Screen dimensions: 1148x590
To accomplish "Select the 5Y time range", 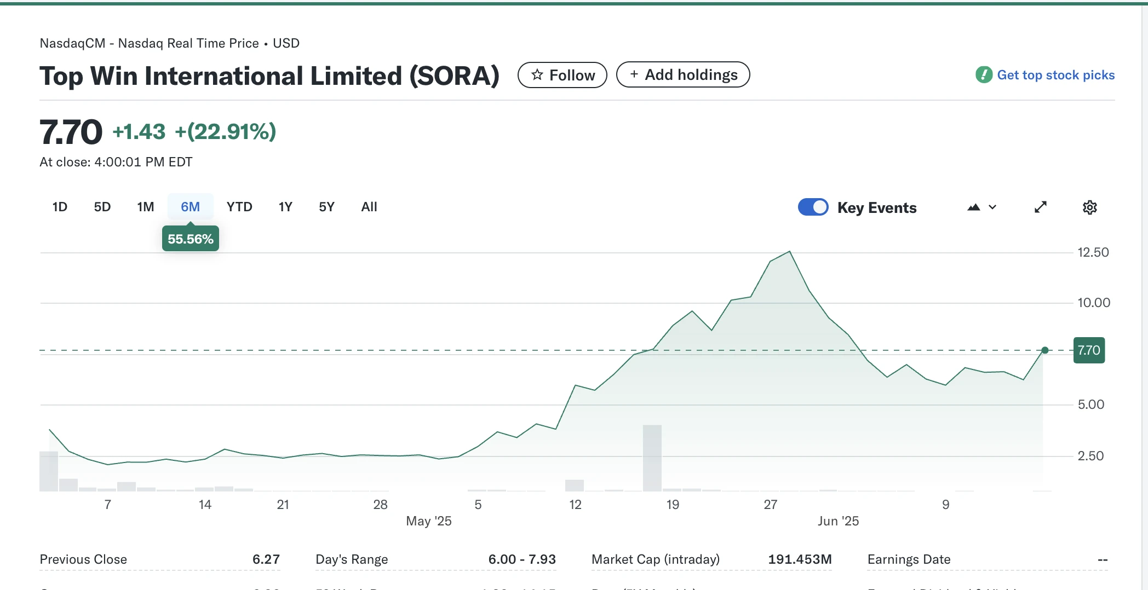I will click(326, 207).
